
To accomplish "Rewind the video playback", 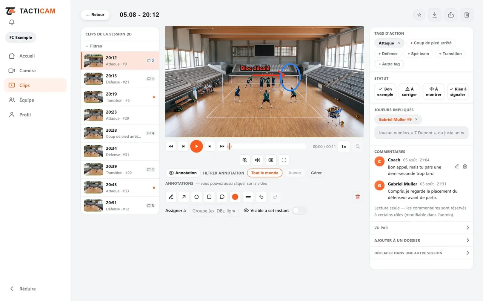I will pos(171,146).
